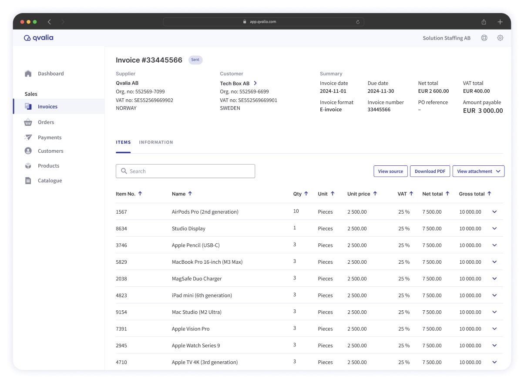524x383 pixels.
Task: Expand the Studio Display row
Action: coord(494,228)
